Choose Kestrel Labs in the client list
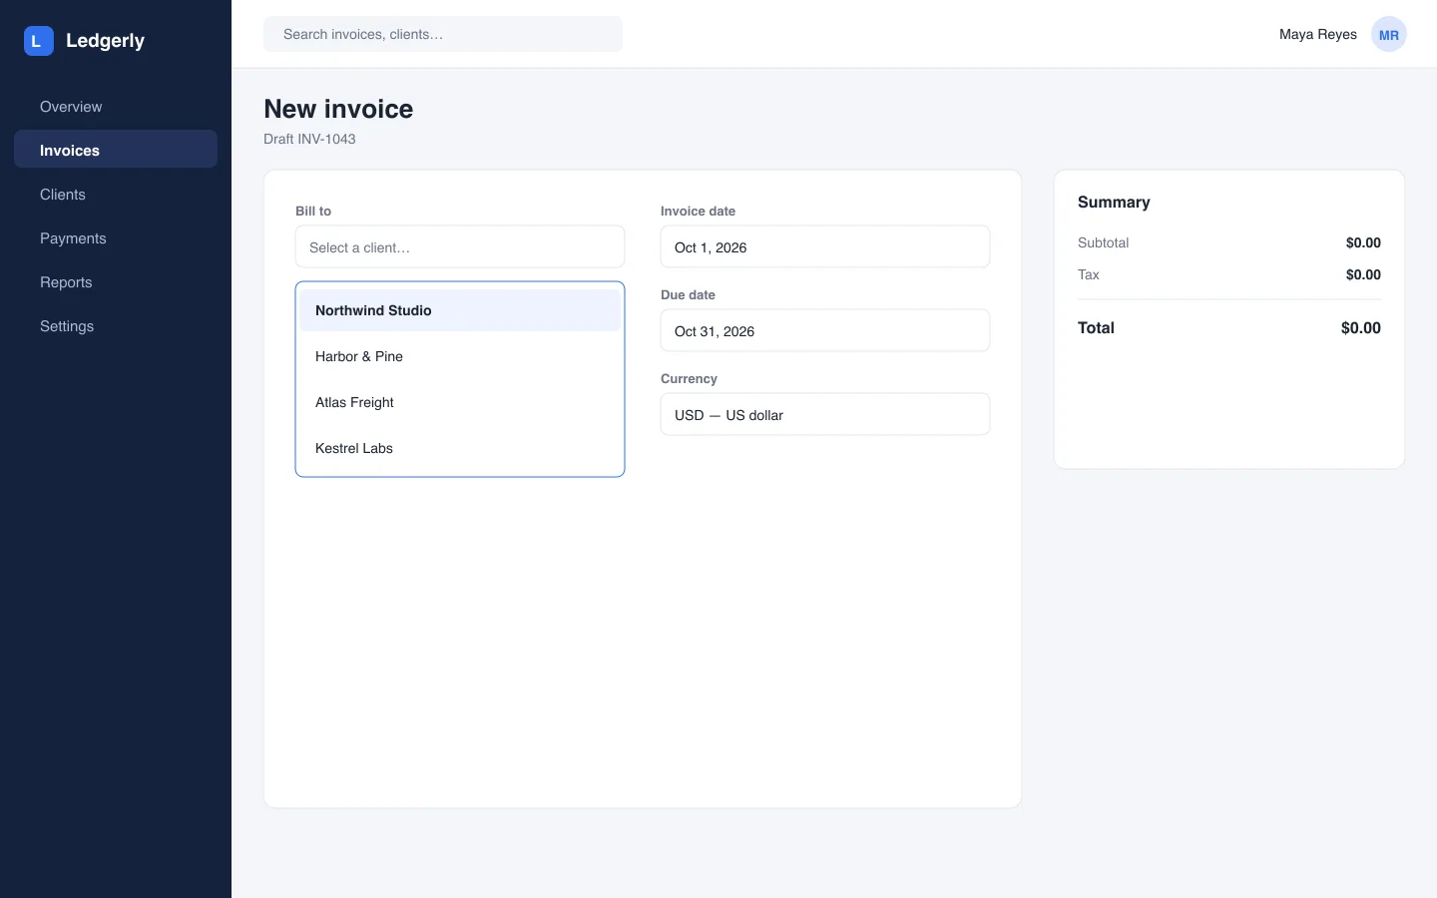 (460, 448)
